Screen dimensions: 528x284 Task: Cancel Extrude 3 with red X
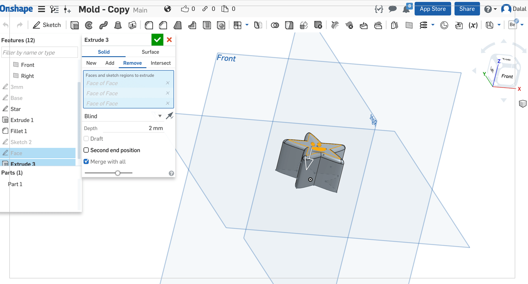tap(169, 40)
